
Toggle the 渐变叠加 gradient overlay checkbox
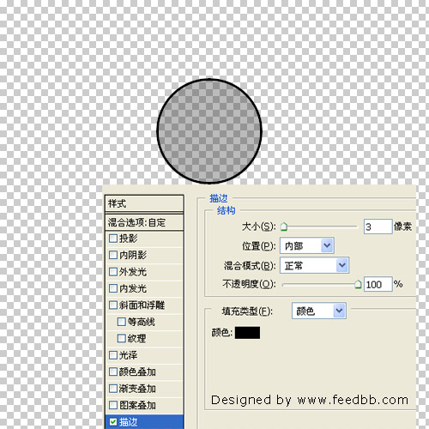coord(113,389)
